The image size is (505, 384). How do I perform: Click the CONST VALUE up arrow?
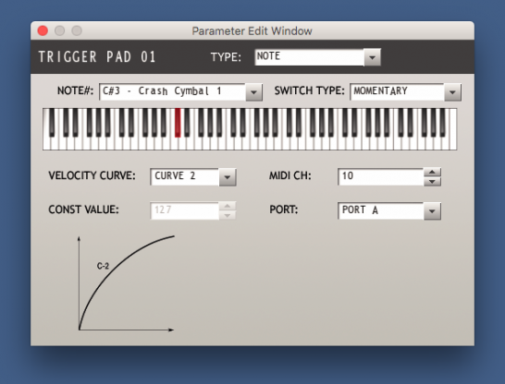point(228,206)
